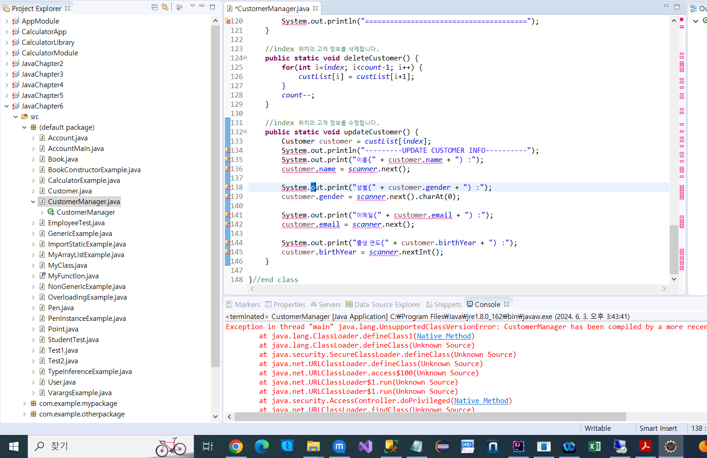Click Collapse All in Project Explorer
Viewport: 707px width, 458px height.
point(154,7)
